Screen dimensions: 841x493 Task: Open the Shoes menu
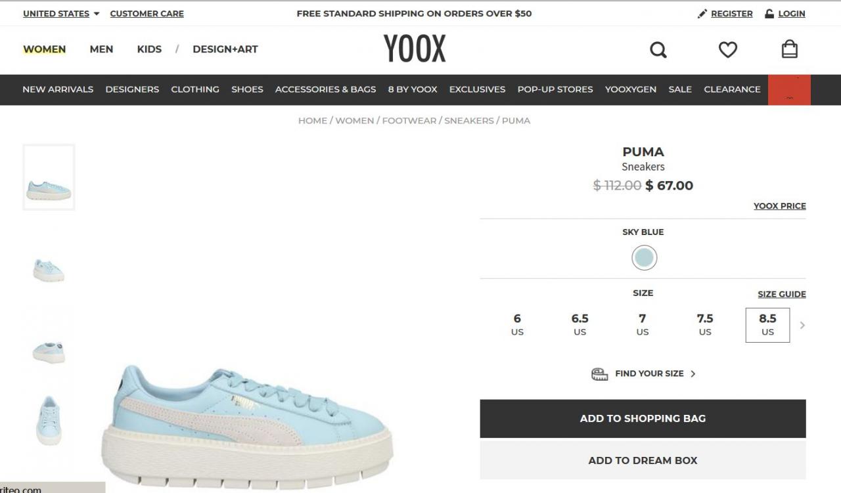[247, 90]
